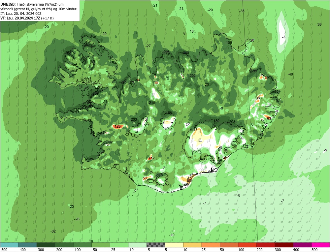This screenshot has width=330, height=252.
Task: Click the '-32' value in the southwest ocean
Action: point(53,231)
